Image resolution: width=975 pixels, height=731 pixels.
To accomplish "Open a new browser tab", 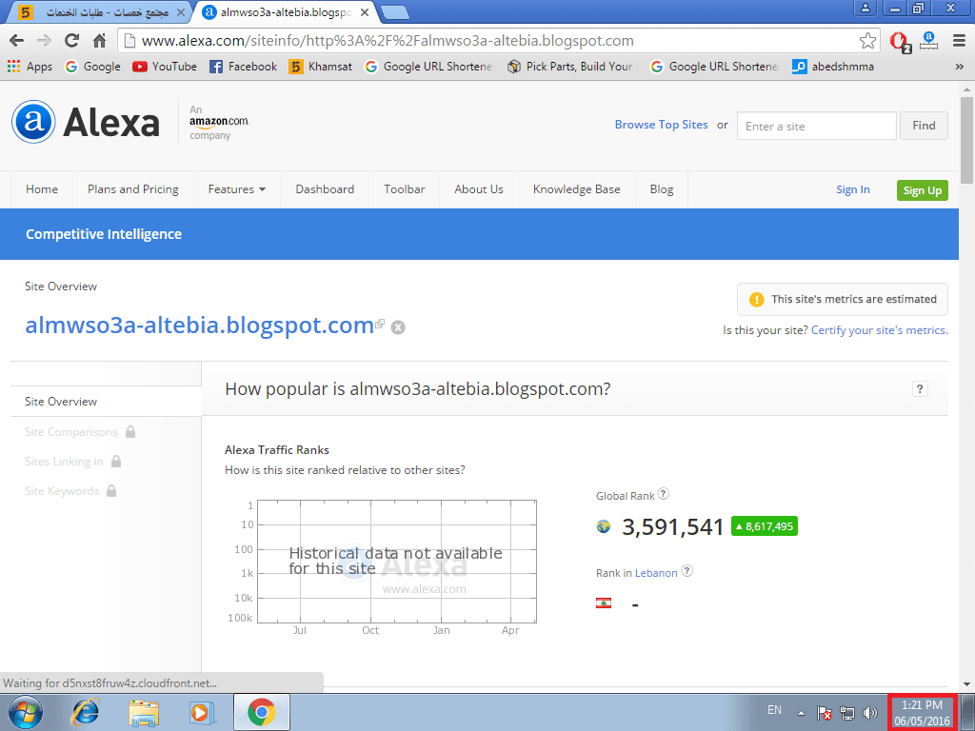I will [393, 12].
